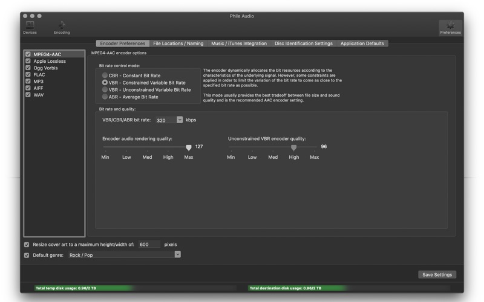Open the Preferences gear icon
484x302 pixels.
[x=450, y=28]
